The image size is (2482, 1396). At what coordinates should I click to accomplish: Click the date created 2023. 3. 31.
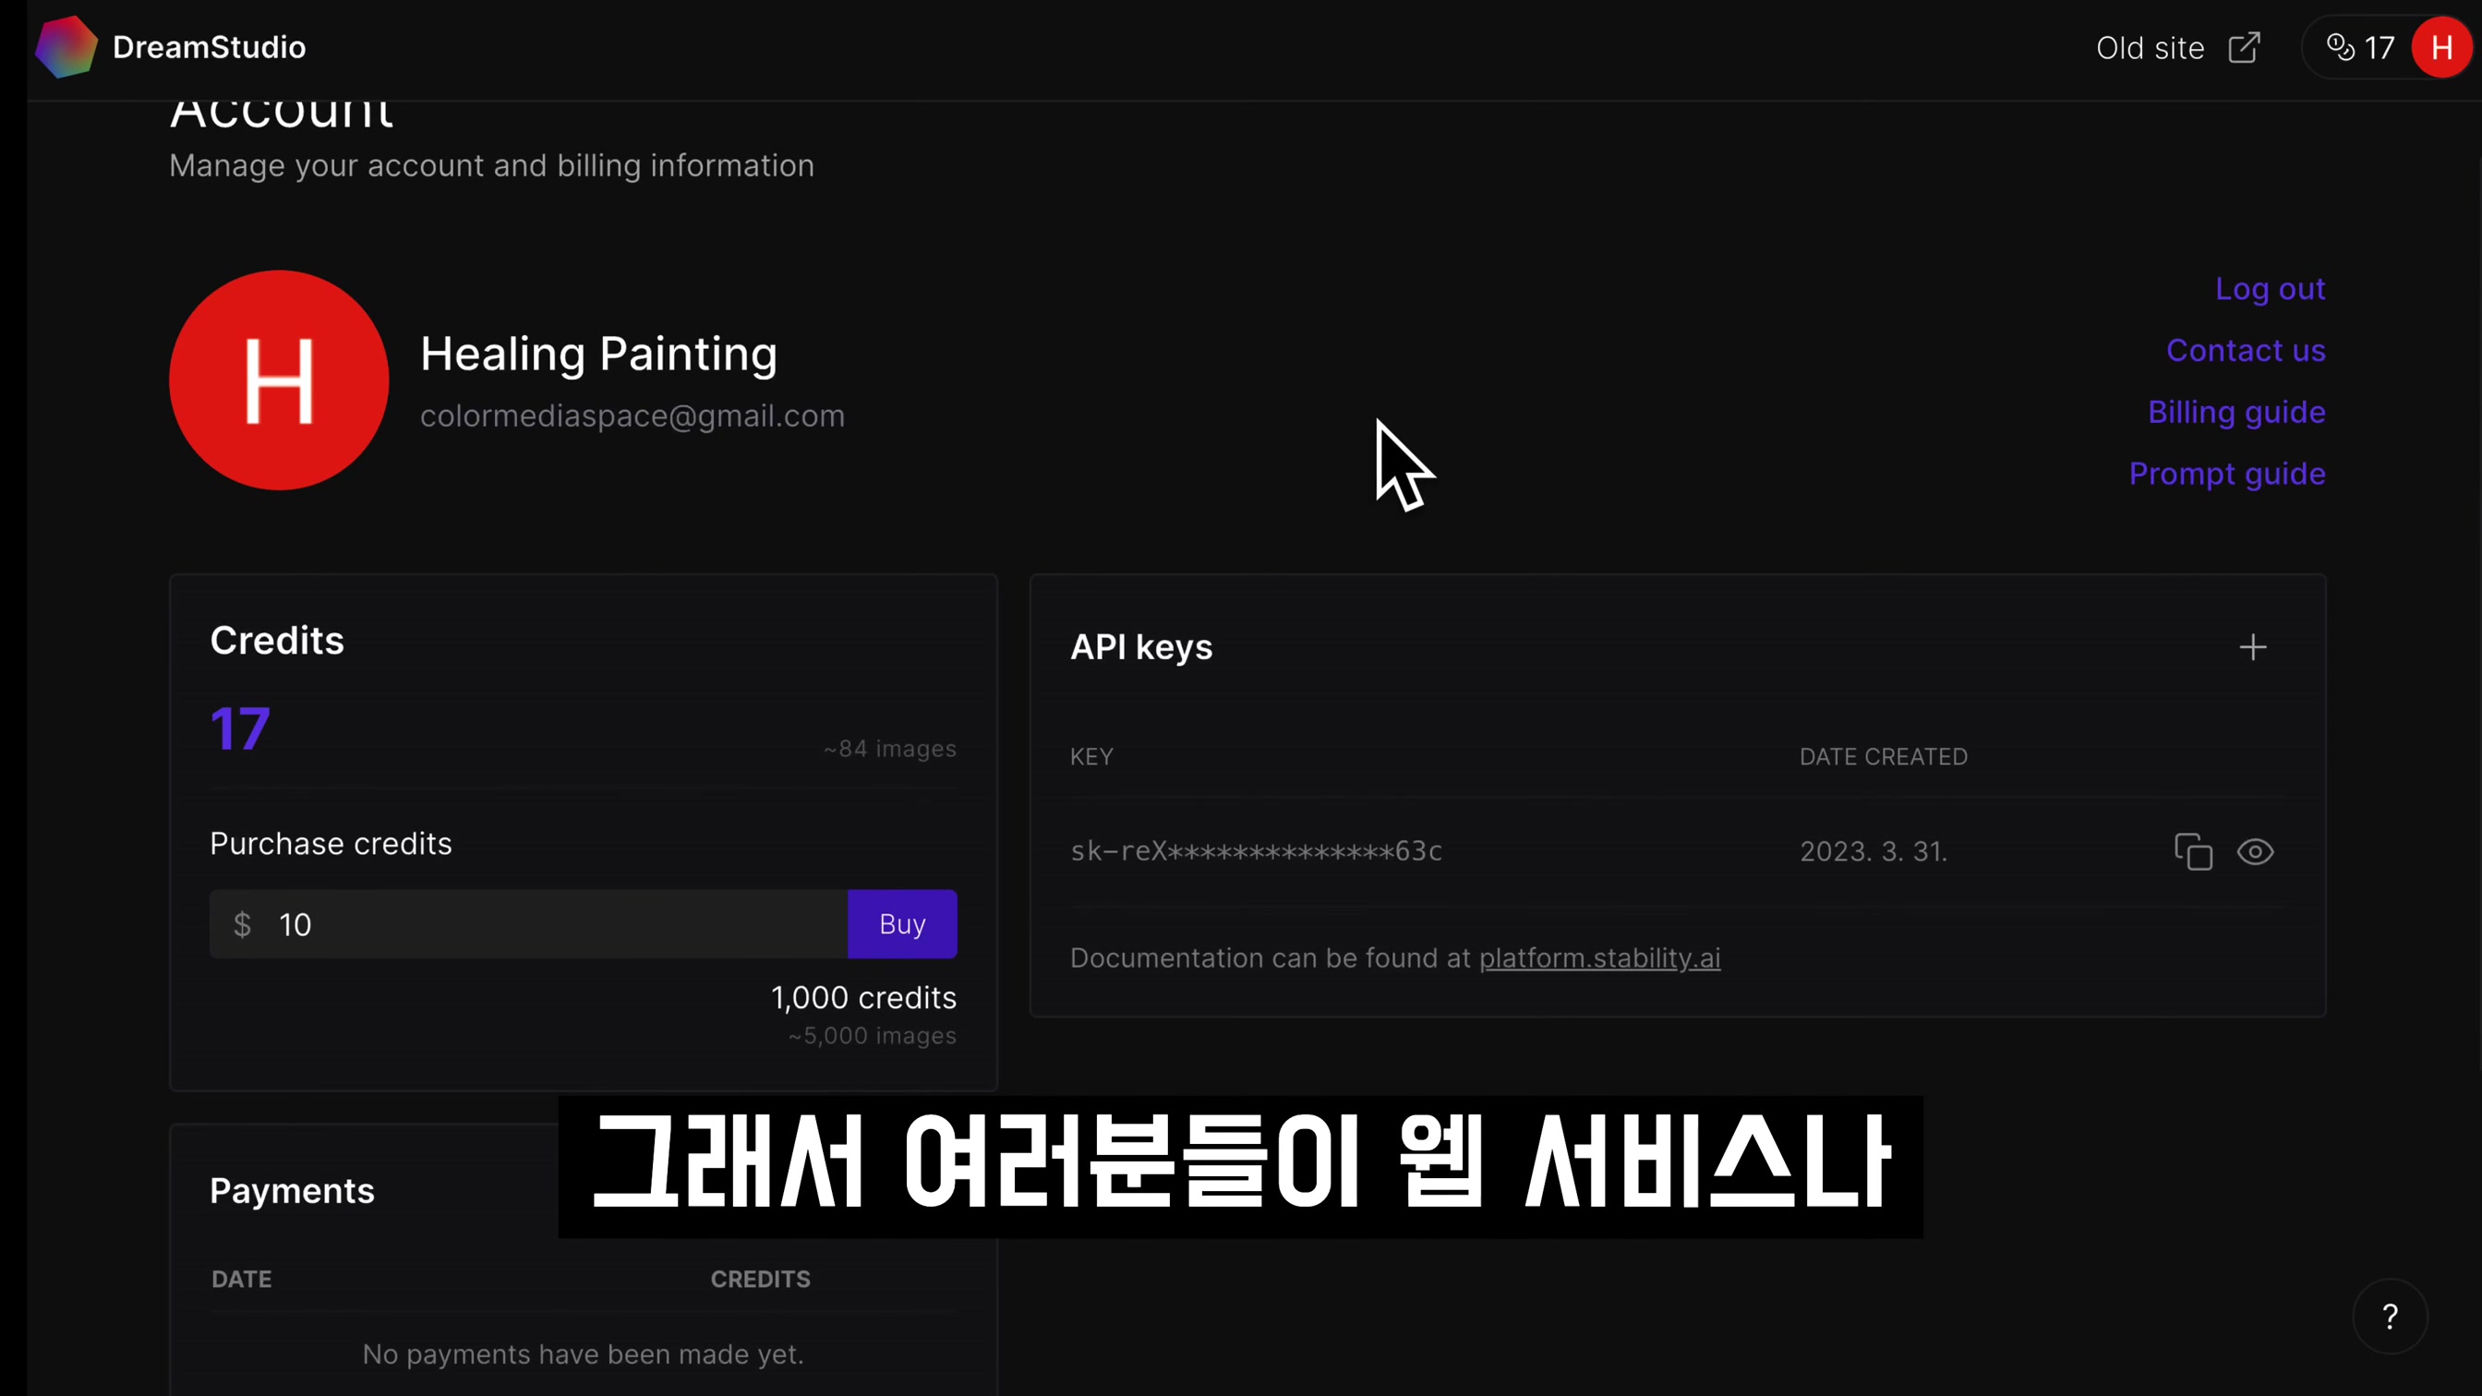(x=1874, y=851)
